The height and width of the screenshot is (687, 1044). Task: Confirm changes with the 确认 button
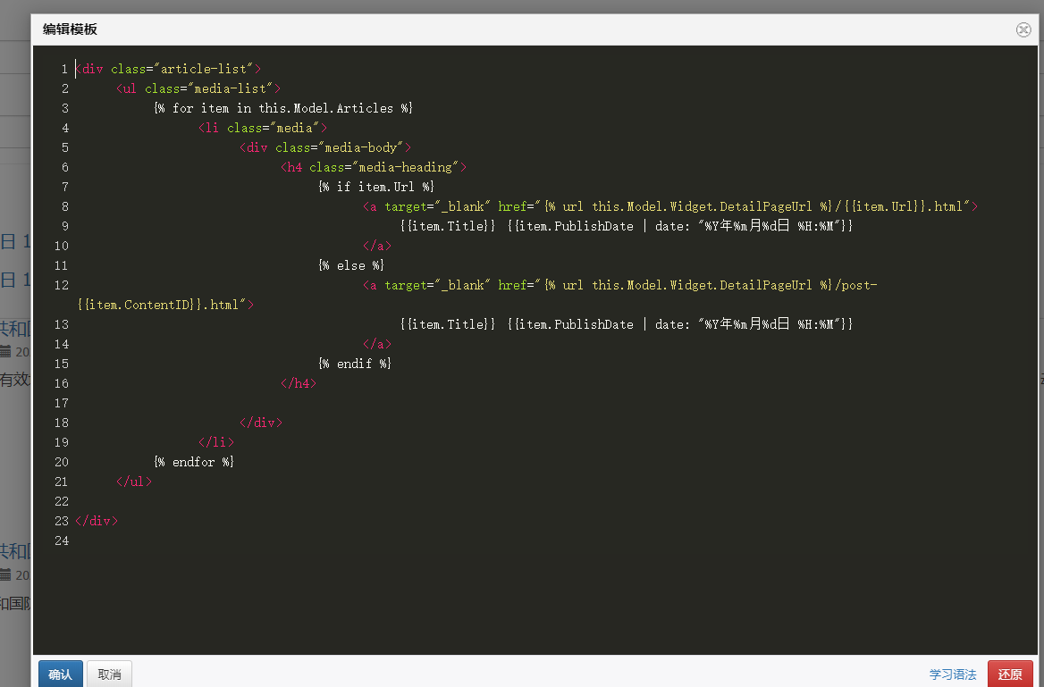(x=61, y=674)
